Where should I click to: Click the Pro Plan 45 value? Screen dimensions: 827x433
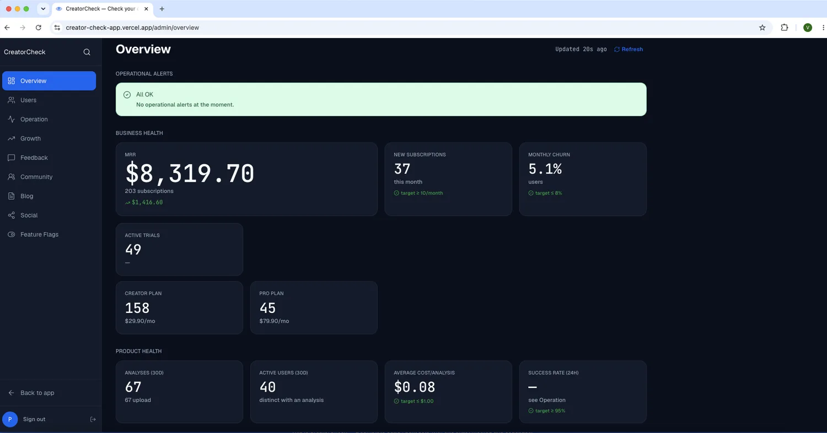[x=267, y=308]
